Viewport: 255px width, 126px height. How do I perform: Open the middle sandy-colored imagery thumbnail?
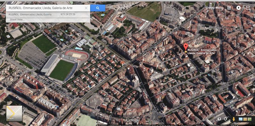tap(245, 119)
